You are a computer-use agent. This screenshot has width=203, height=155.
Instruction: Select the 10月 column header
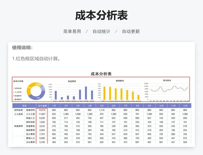(x=161, y=106)
